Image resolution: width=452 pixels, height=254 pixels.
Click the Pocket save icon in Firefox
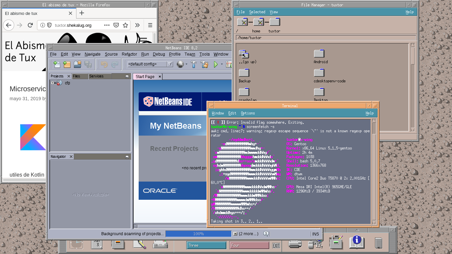(x=116, y=25)
